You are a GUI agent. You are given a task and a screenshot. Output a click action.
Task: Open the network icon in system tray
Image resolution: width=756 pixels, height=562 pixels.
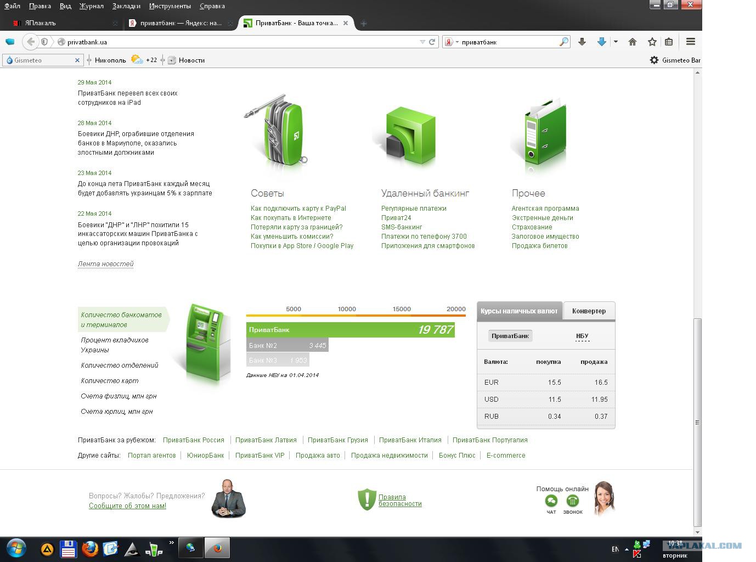click(x=646, y=544)
